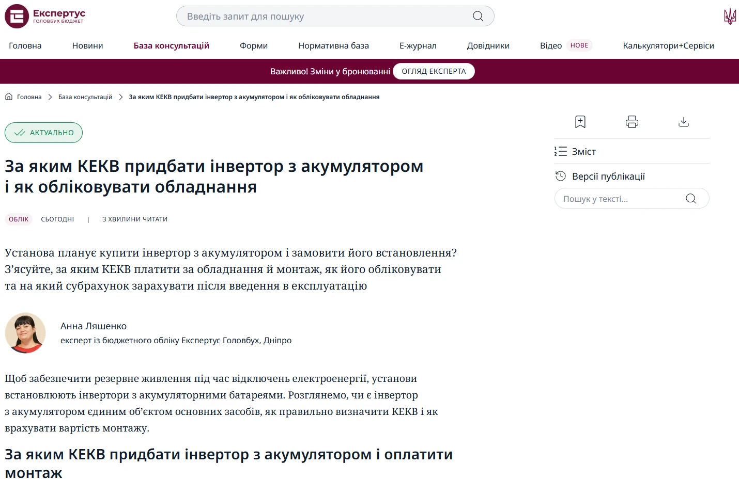
Task: Click the magnifier in the text search field
Action: pyautogui.click(x=691, y=199)
